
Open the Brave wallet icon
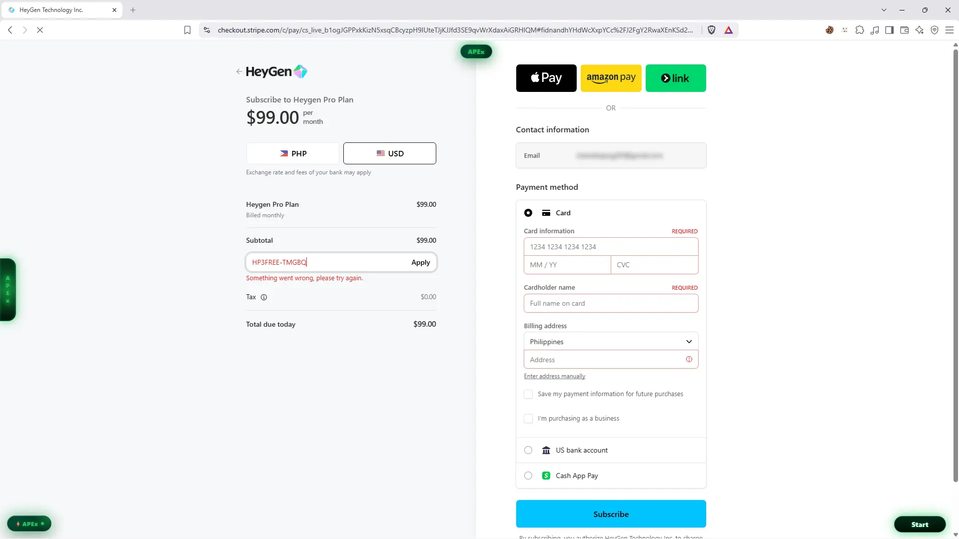[905, 30]
